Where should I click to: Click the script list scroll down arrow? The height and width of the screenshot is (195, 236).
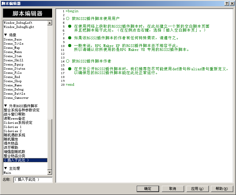(50, 172)
